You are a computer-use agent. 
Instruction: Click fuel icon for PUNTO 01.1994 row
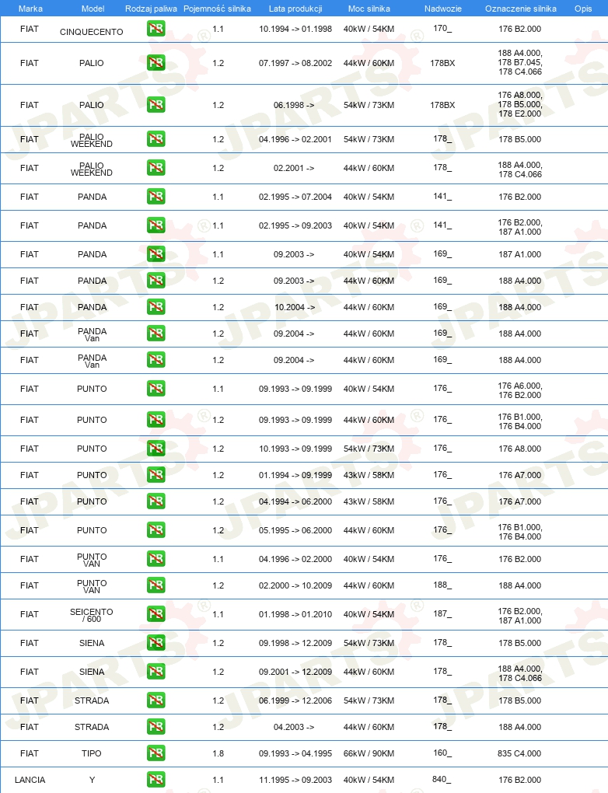pyautogui.click(x=155, y=474)
